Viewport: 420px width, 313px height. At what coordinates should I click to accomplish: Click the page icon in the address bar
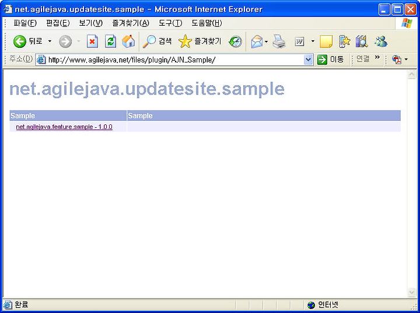coord(41,60)
